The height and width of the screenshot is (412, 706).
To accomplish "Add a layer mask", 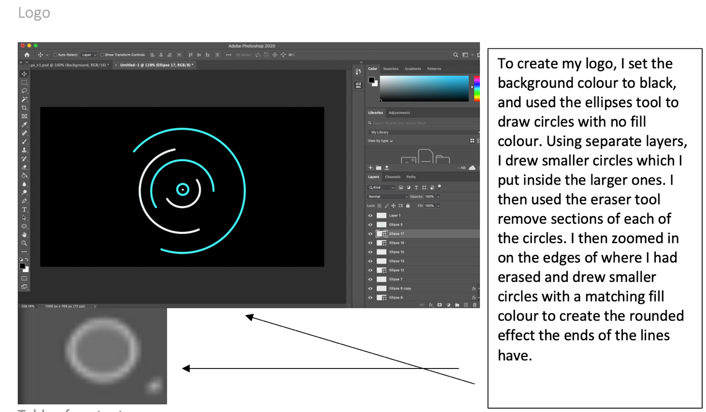I will point(440,305).
